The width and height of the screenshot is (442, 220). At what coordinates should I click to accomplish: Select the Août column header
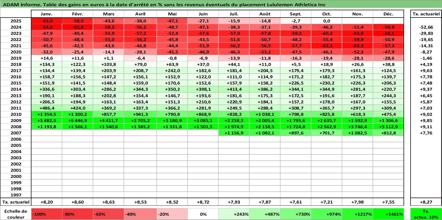pyautogui.click(x=265, y=14)
